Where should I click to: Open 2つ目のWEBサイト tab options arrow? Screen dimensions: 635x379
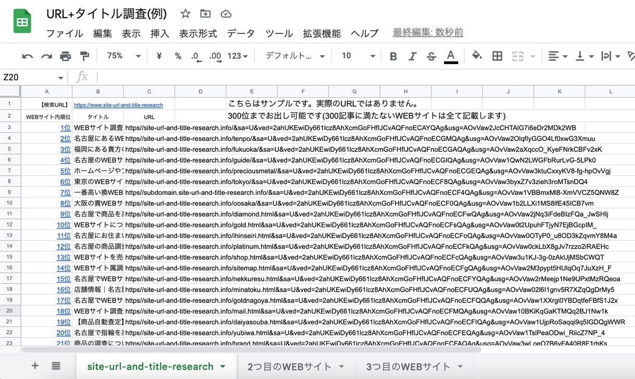342,367
